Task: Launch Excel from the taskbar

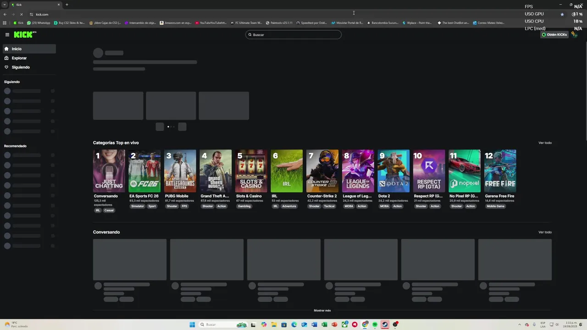Action: pyautogui.click(x=324, y=324)
